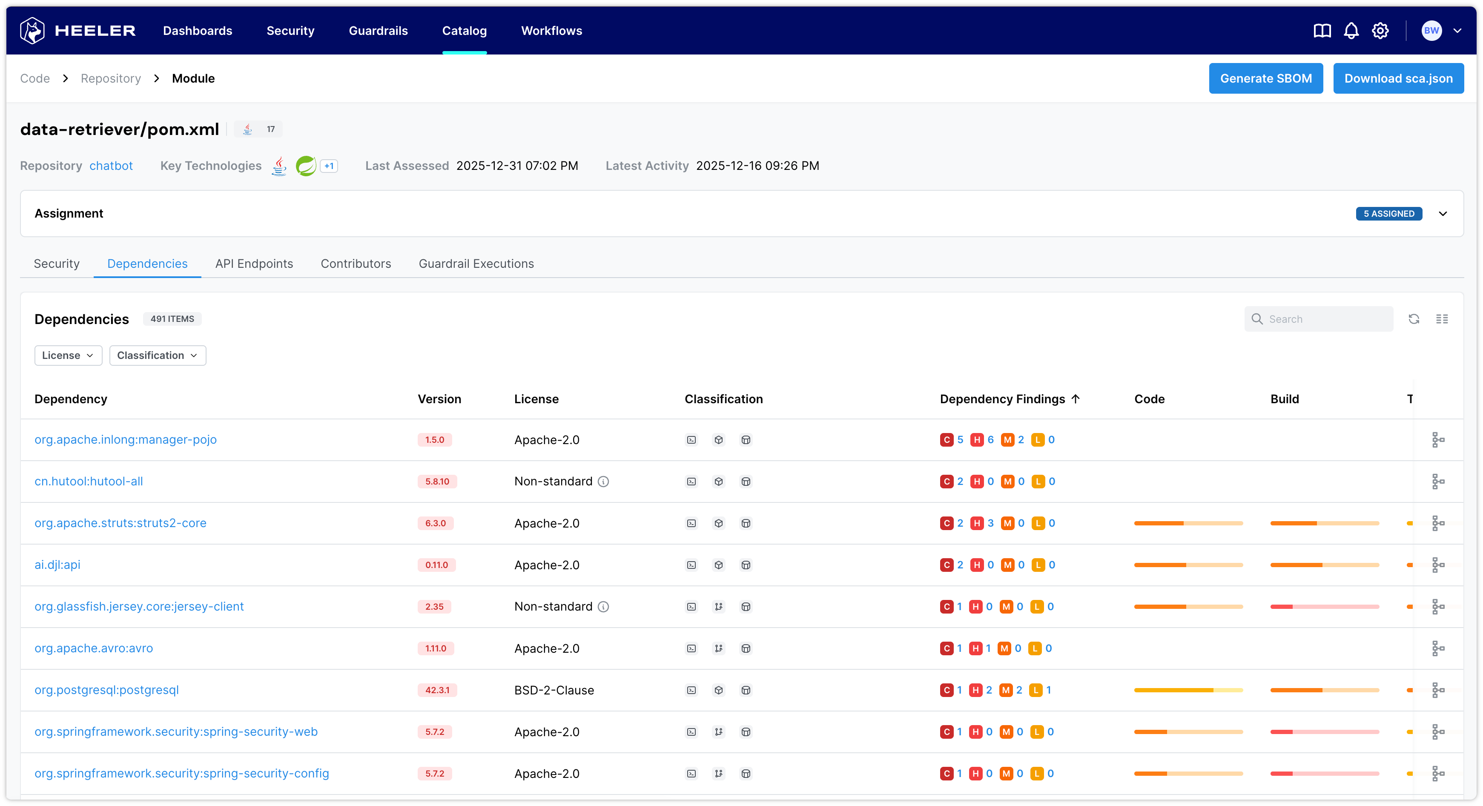This screenshot has width=1483, height=806.
Task: Refresh the dependencies table
Action: [x=1413, y=319]
